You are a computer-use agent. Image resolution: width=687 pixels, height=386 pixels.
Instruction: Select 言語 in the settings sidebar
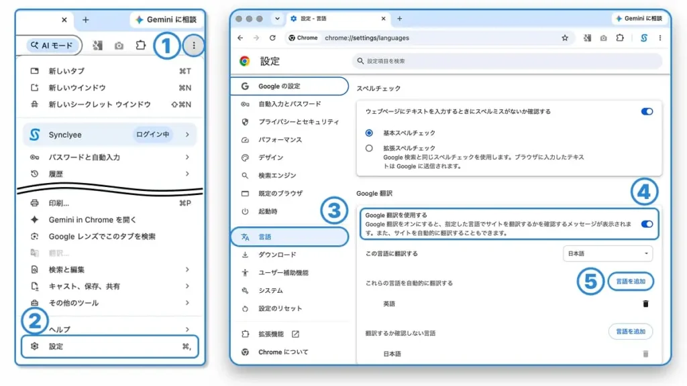[289, 237]
